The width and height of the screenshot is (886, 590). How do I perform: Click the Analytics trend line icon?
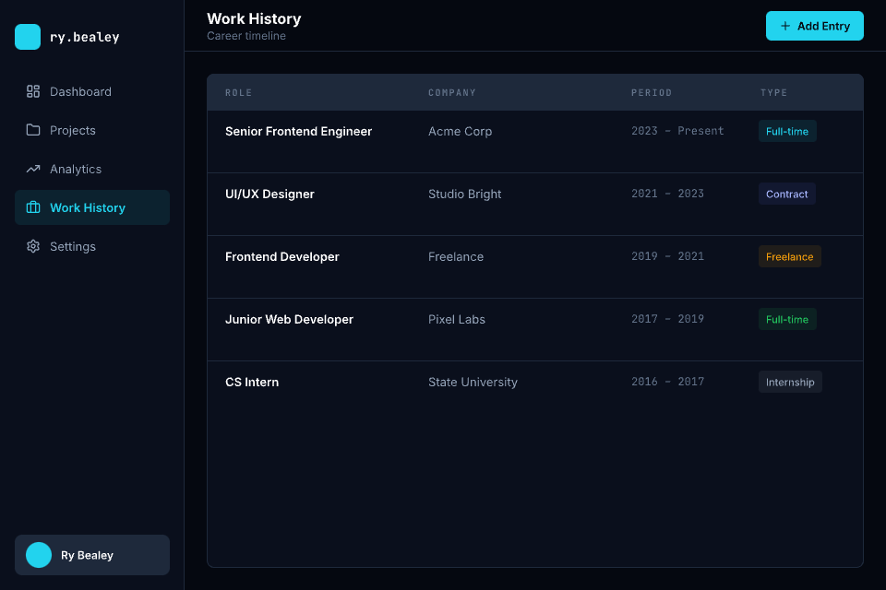pos(33,169)
